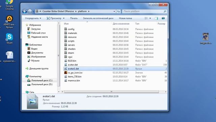Change the view with the view mode icon

[146, 18]
